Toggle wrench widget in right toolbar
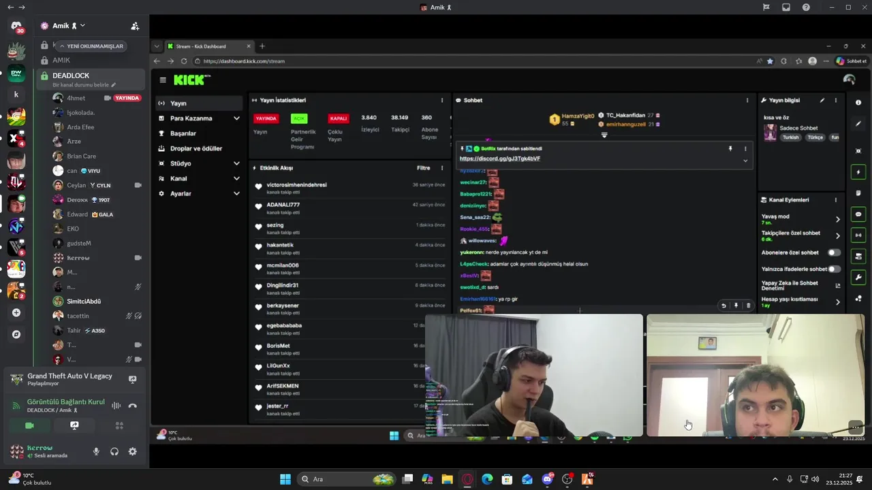This screenshot has height=490, width=872. (858, 277)
